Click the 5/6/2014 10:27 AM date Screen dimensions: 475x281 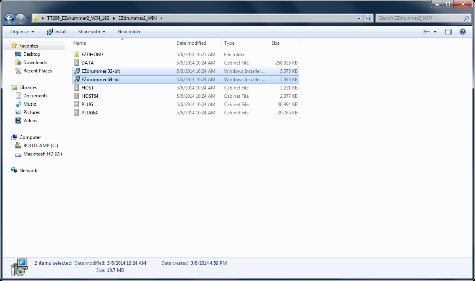[x=196, y=55]
